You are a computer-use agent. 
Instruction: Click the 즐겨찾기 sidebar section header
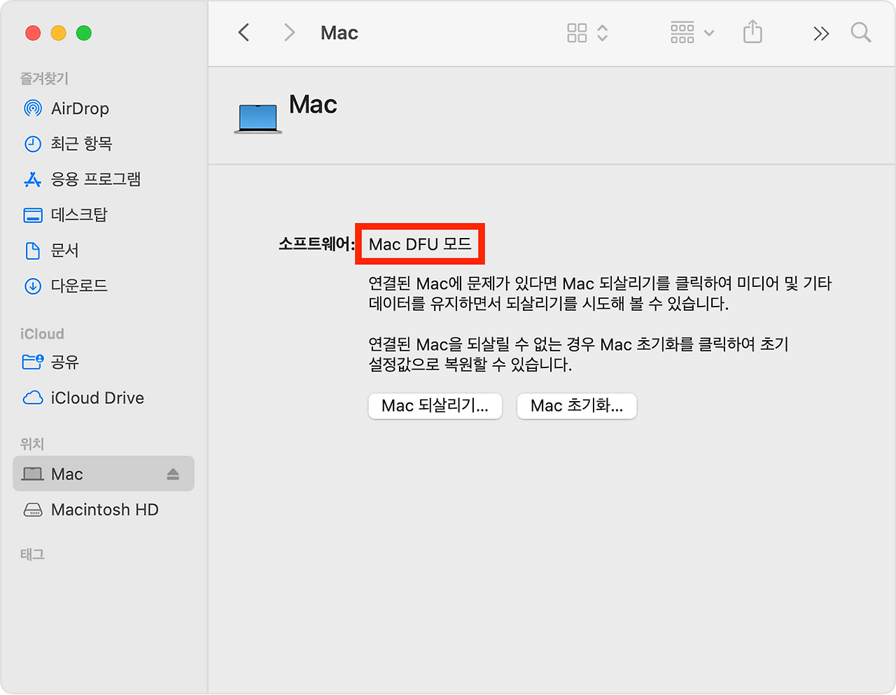point(44,78)
